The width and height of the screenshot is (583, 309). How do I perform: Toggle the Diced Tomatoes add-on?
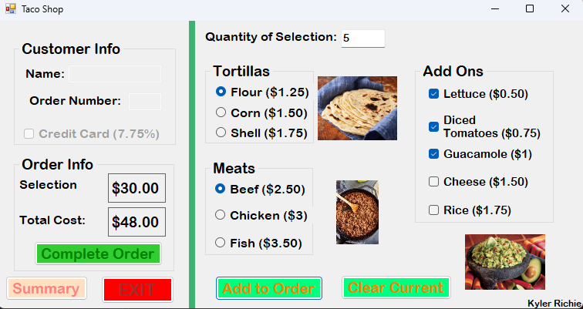[434, 126]
